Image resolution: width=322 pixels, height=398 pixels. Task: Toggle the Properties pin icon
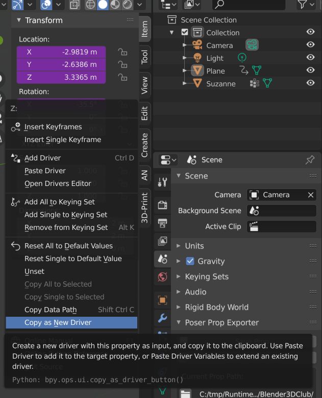click(x=310, y=160)
